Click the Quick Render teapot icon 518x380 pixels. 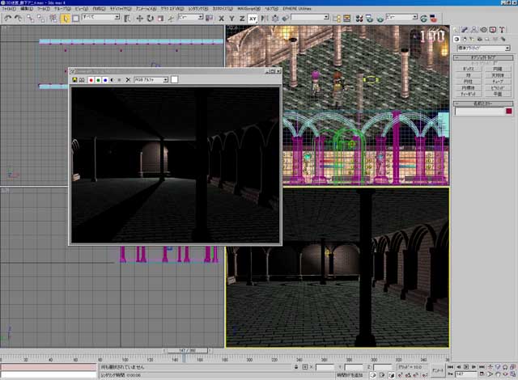point(380,19)
